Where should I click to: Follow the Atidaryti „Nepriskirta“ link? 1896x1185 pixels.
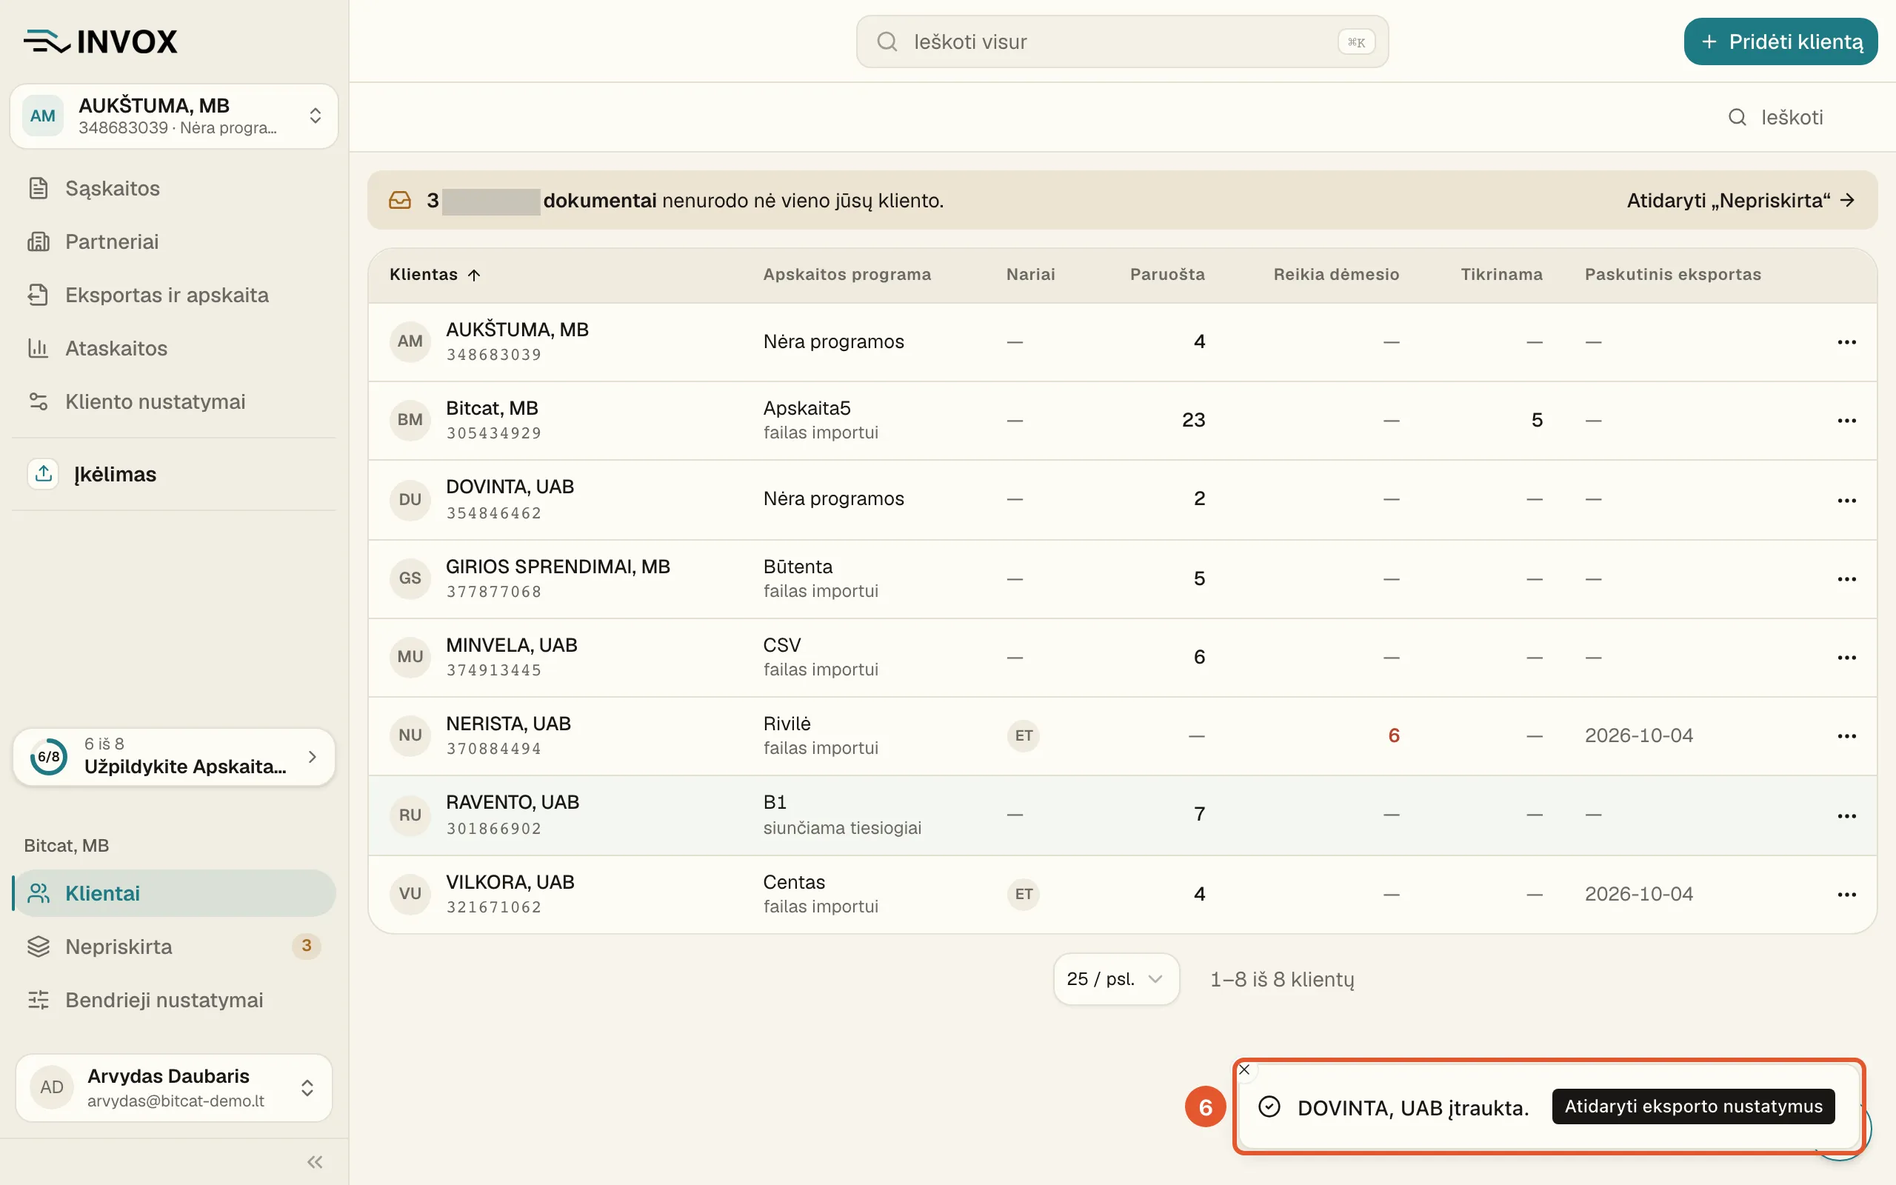(1740, 201)
